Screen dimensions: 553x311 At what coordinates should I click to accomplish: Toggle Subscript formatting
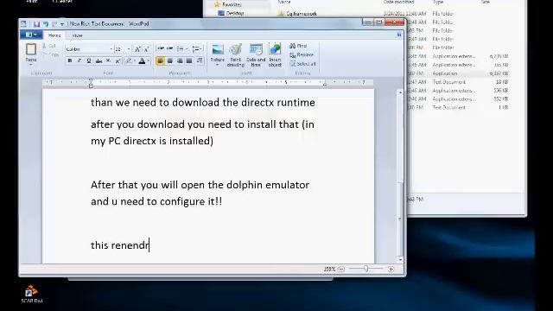109,61
